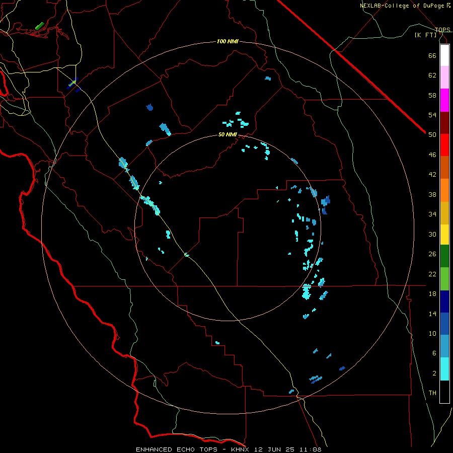Select the bright red legend color block
Screen dimensions: 453x453
coord(444,145)
